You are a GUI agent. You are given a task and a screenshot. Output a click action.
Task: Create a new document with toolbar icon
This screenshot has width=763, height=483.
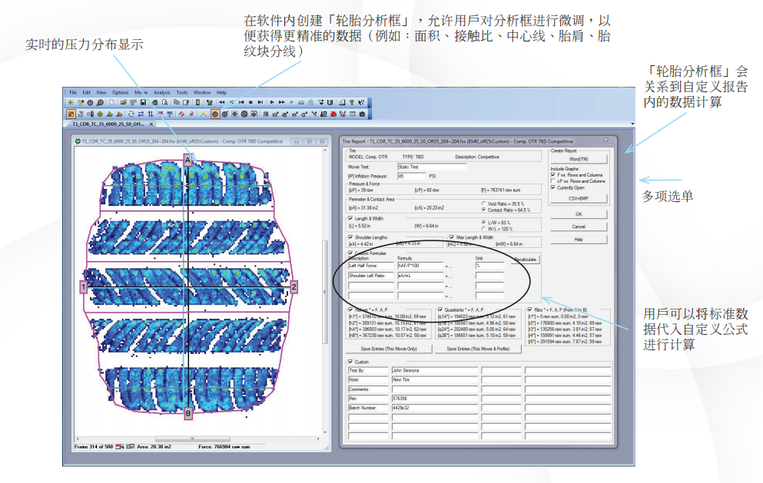[x=111, y=102]
